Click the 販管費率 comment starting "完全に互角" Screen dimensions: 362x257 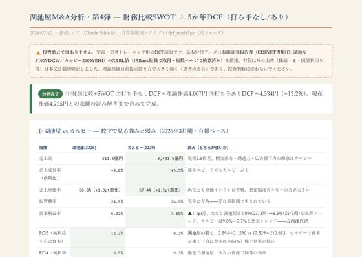pyautogui.click(x=229, y=201)
